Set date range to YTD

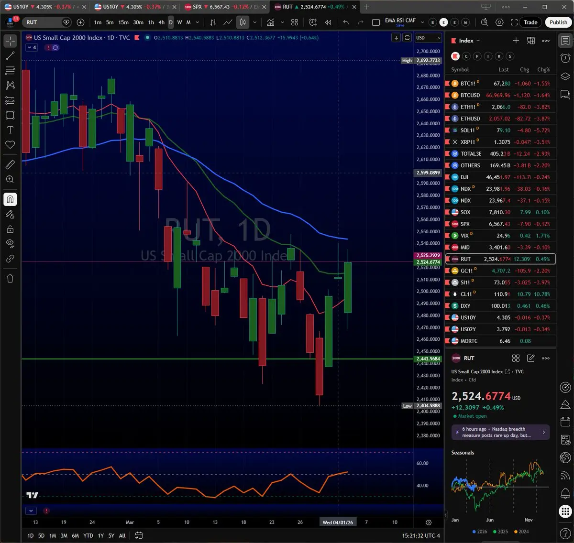coord(88,536)
